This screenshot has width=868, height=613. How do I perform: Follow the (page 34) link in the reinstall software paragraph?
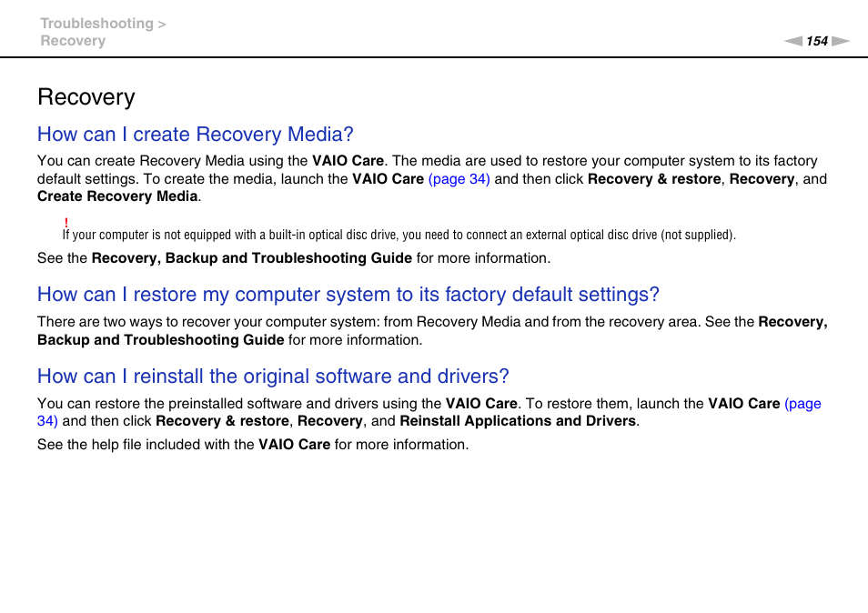pyautogui.click(x=802, y=403)
